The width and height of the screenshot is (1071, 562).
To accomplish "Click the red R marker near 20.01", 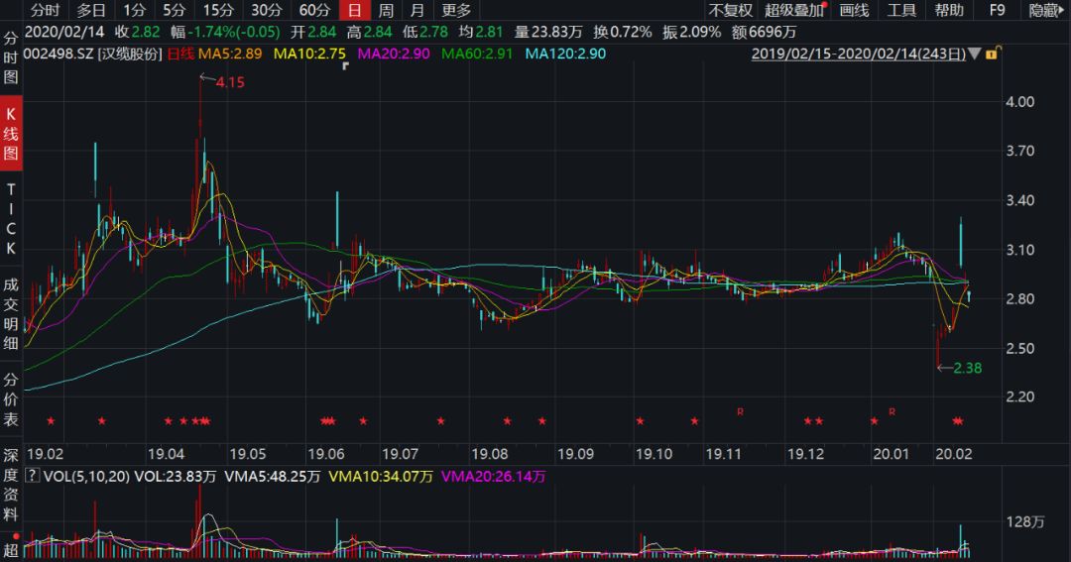I will point(892,410).
